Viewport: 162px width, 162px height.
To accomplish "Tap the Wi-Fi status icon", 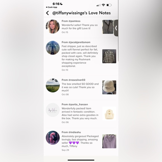I will [103, 5].
